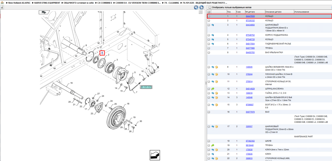Click blue arrow for part 140046
Image resolution: width=332 pixels, height=161 pixels.
[213, 97]
